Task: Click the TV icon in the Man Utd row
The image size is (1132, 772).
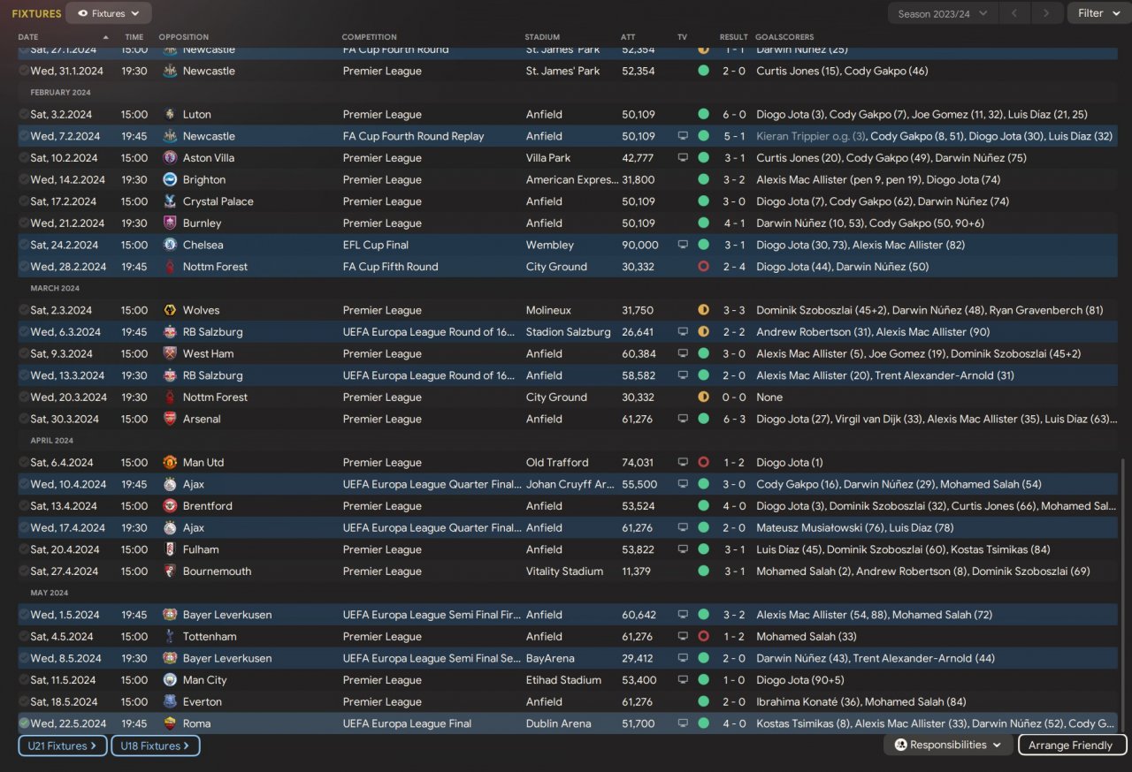Action: pos(683,462)
